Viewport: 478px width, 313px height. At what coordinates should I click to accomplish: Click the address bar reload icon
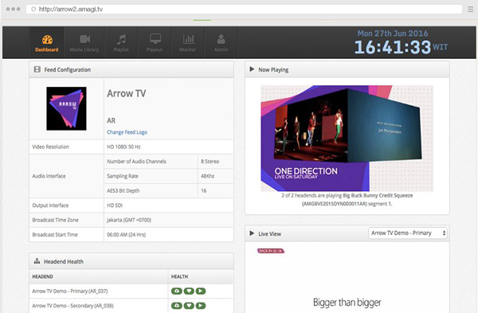tap(33, 9)
